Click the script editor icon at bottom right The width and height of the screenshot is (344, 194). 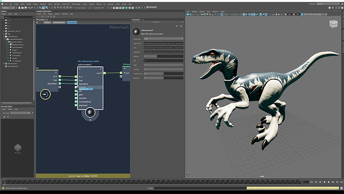pyautogui.click(x=341, y=188)
